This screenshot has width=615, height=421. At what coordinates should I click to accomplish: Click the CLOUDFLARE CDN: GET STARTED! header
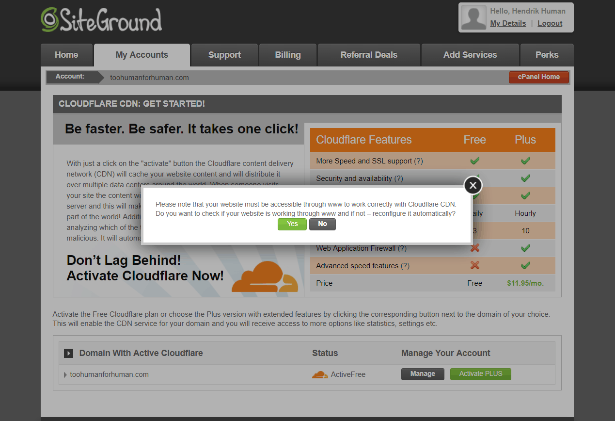coord(132,104)
